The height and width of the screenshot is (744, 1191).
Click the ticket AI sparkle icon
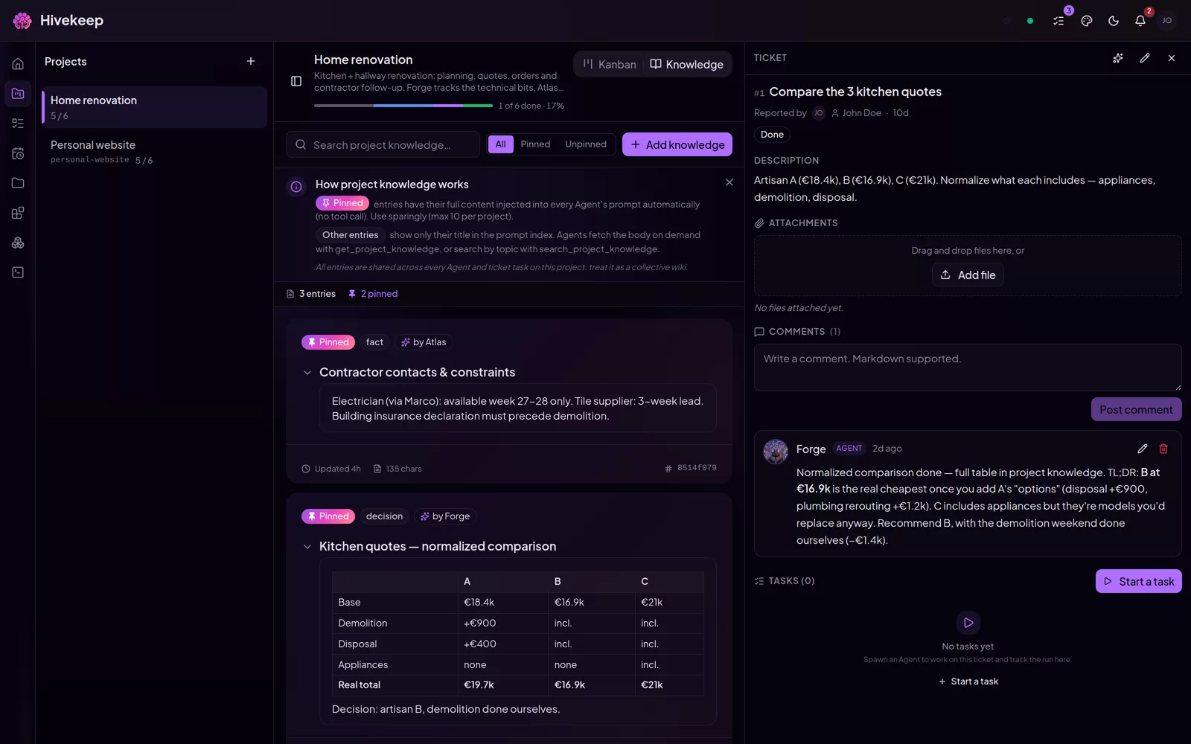pos(1118,58)
